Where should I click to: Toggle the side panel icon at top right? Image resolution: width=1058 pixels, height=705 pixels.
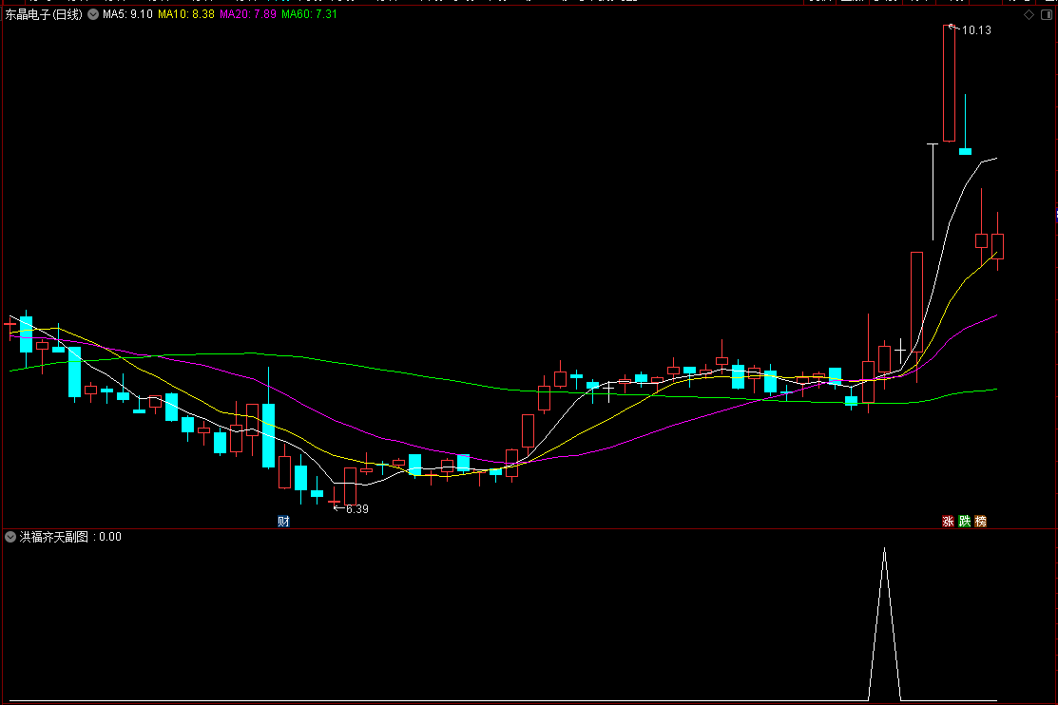tap(1047, 15)
